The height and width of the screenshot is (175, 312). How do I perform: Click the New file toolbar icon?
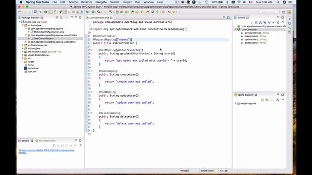click(x=19, y=12)
